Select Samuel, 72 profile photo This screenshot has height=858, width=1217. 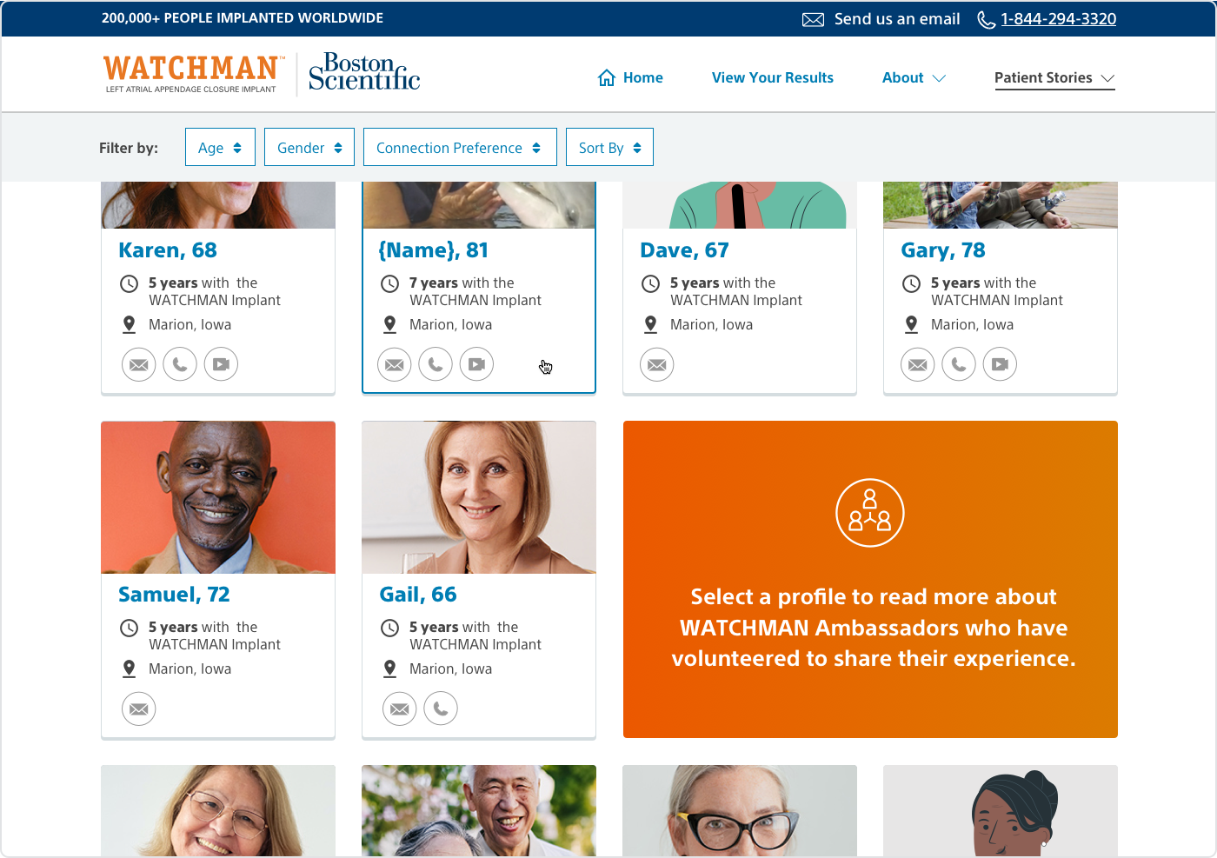218,497
